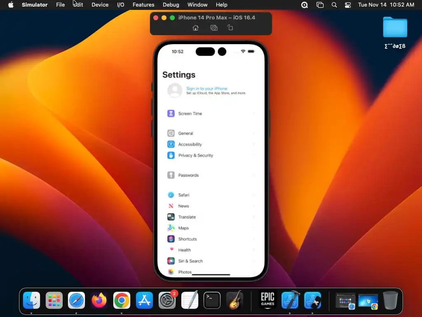Open the Features menu
This screenshot has width=422, height=317.
point(143,5)
